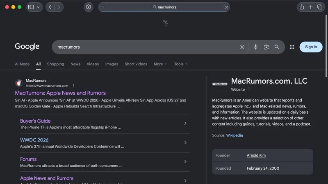
Task: Open a new tab with plus icon
Action: click(311, 7)
